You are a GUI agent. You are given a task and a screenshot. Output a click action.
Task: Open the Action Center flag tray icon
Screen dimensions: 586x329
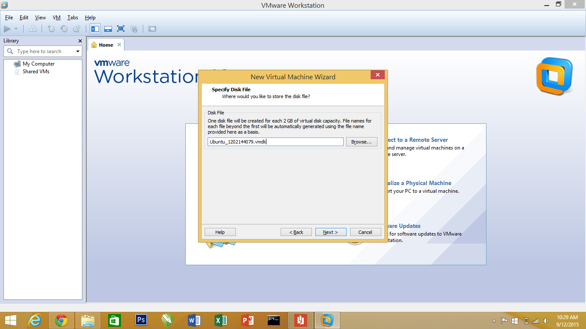click(x=504, y=320)
